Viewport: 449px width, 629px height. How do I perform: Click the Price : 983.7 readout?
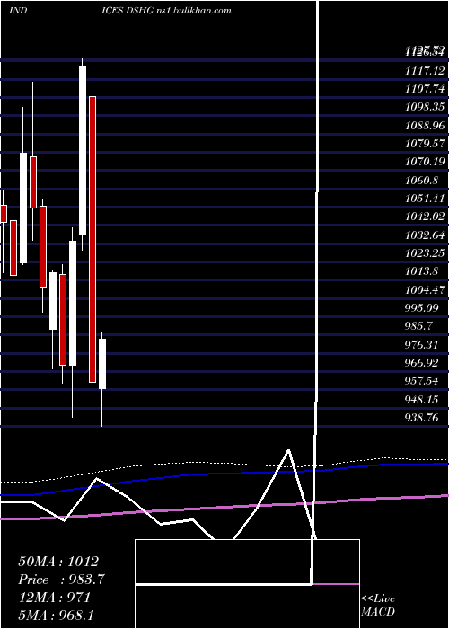click(62, 580)
